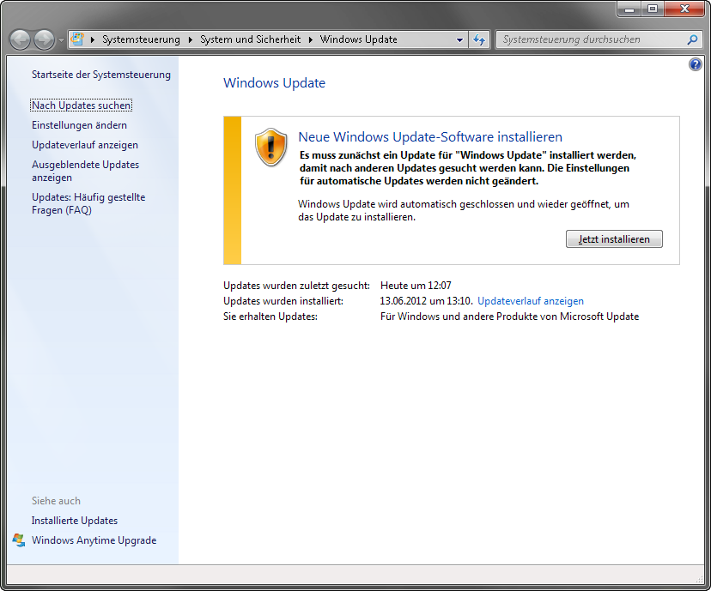Click 'Updates wurden installiert:' label
The height and width of the screenshot is (591, 711).
pos(283,301)
